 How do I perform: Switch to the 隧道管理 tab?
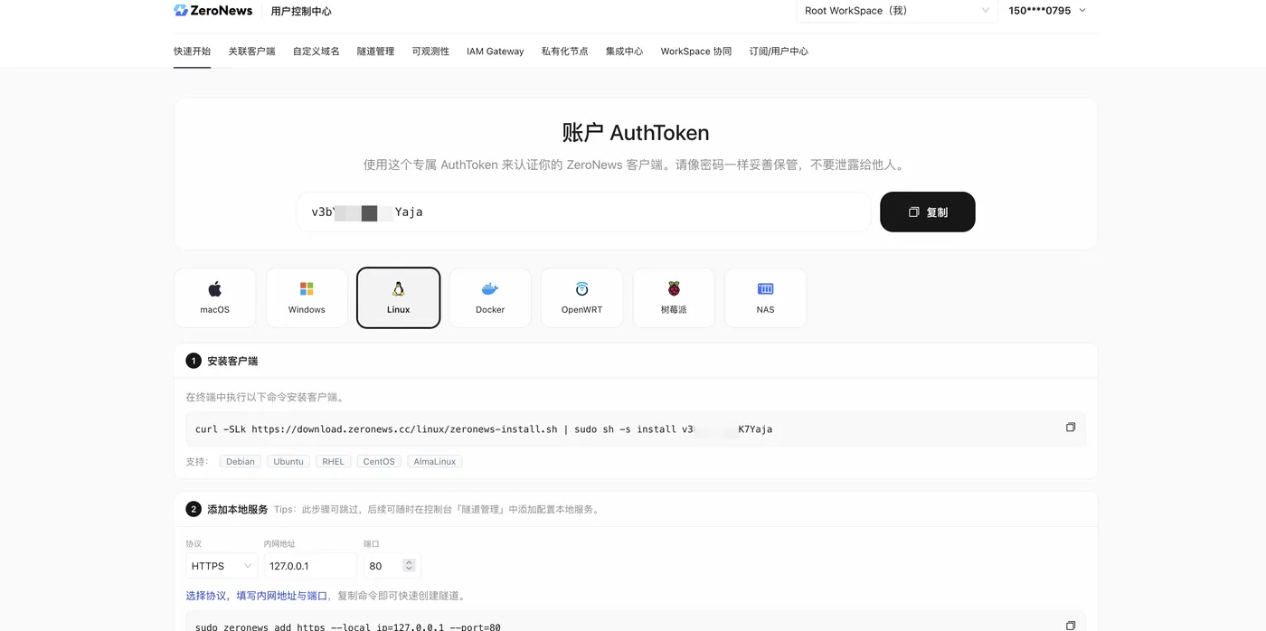[x=375, y=52]
